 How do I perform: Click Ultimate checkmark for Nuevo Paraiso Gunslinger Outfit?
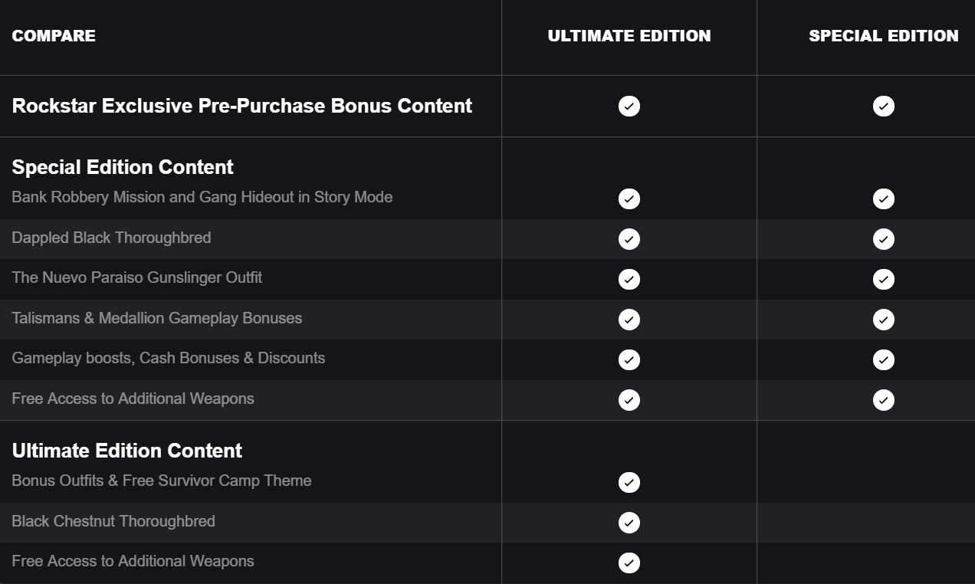629,279
